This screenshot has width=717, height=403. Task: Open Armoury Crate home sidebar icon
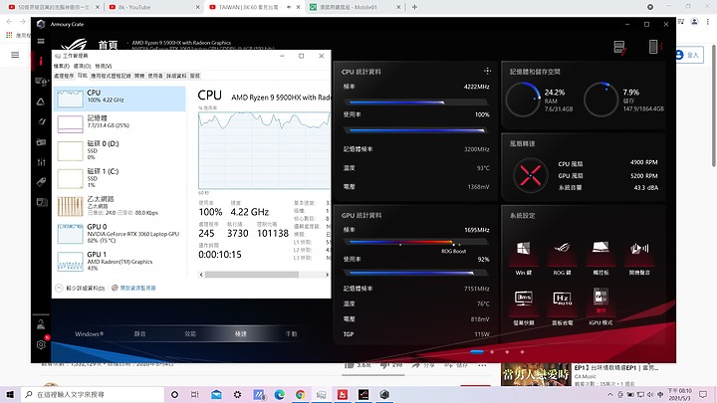coord(41,61)
